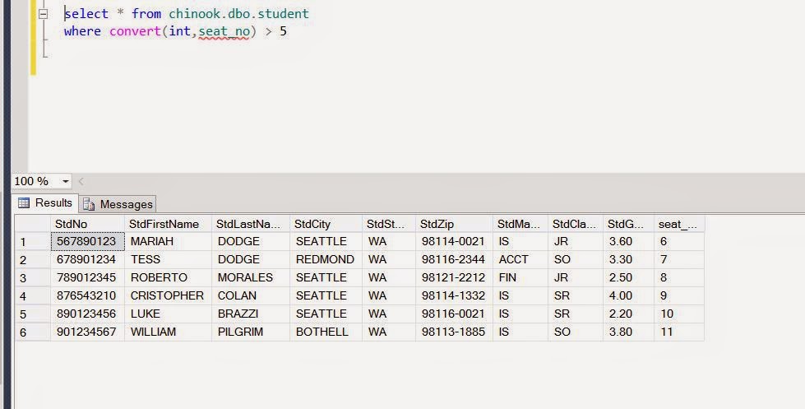This screenshot has height=409, width=805.
Task: Click the TESS first name cell
Action: click(x=168, y=259)
